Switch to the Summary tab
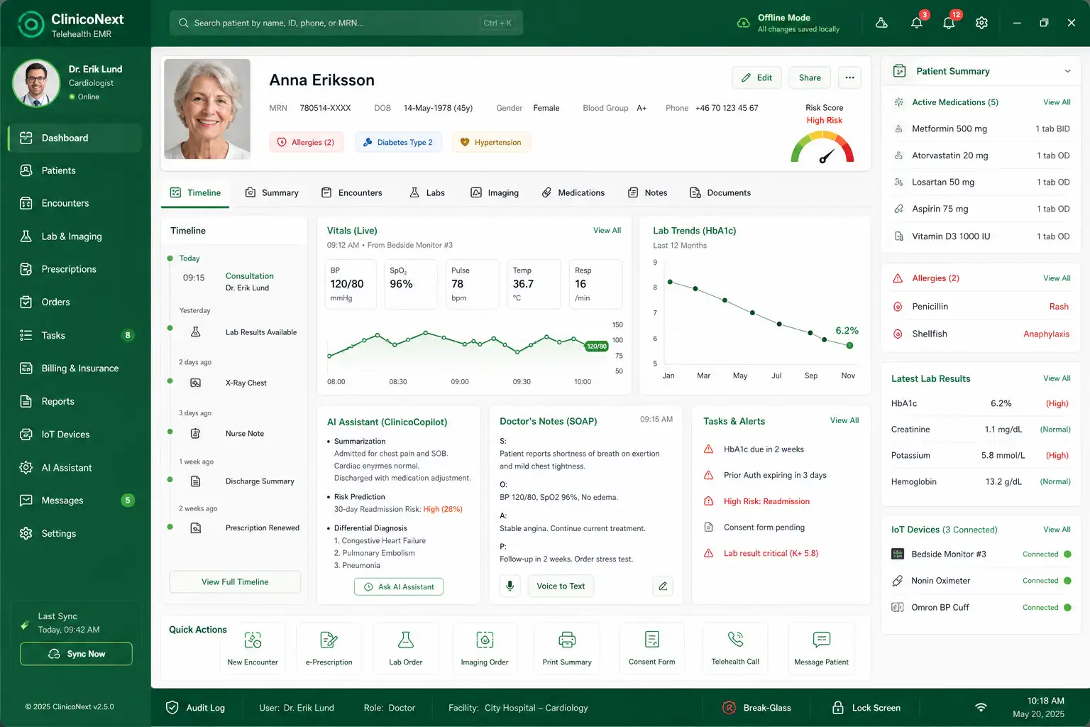The image size is (1090, 727). [x=272, y=192]
